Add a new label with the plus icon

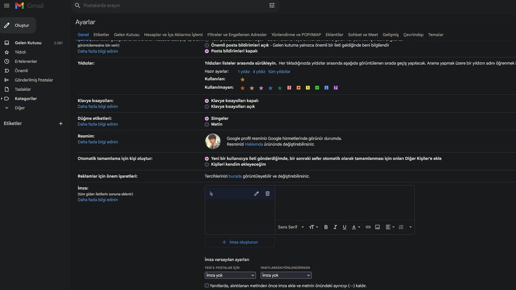(61, 123)
